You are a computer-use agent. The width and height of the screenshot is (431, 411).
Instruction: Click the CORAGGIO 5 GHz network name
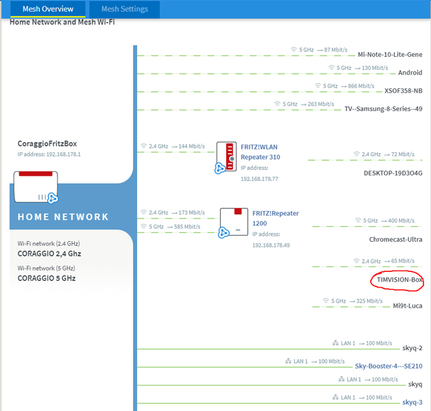click(x=47, y=278)
